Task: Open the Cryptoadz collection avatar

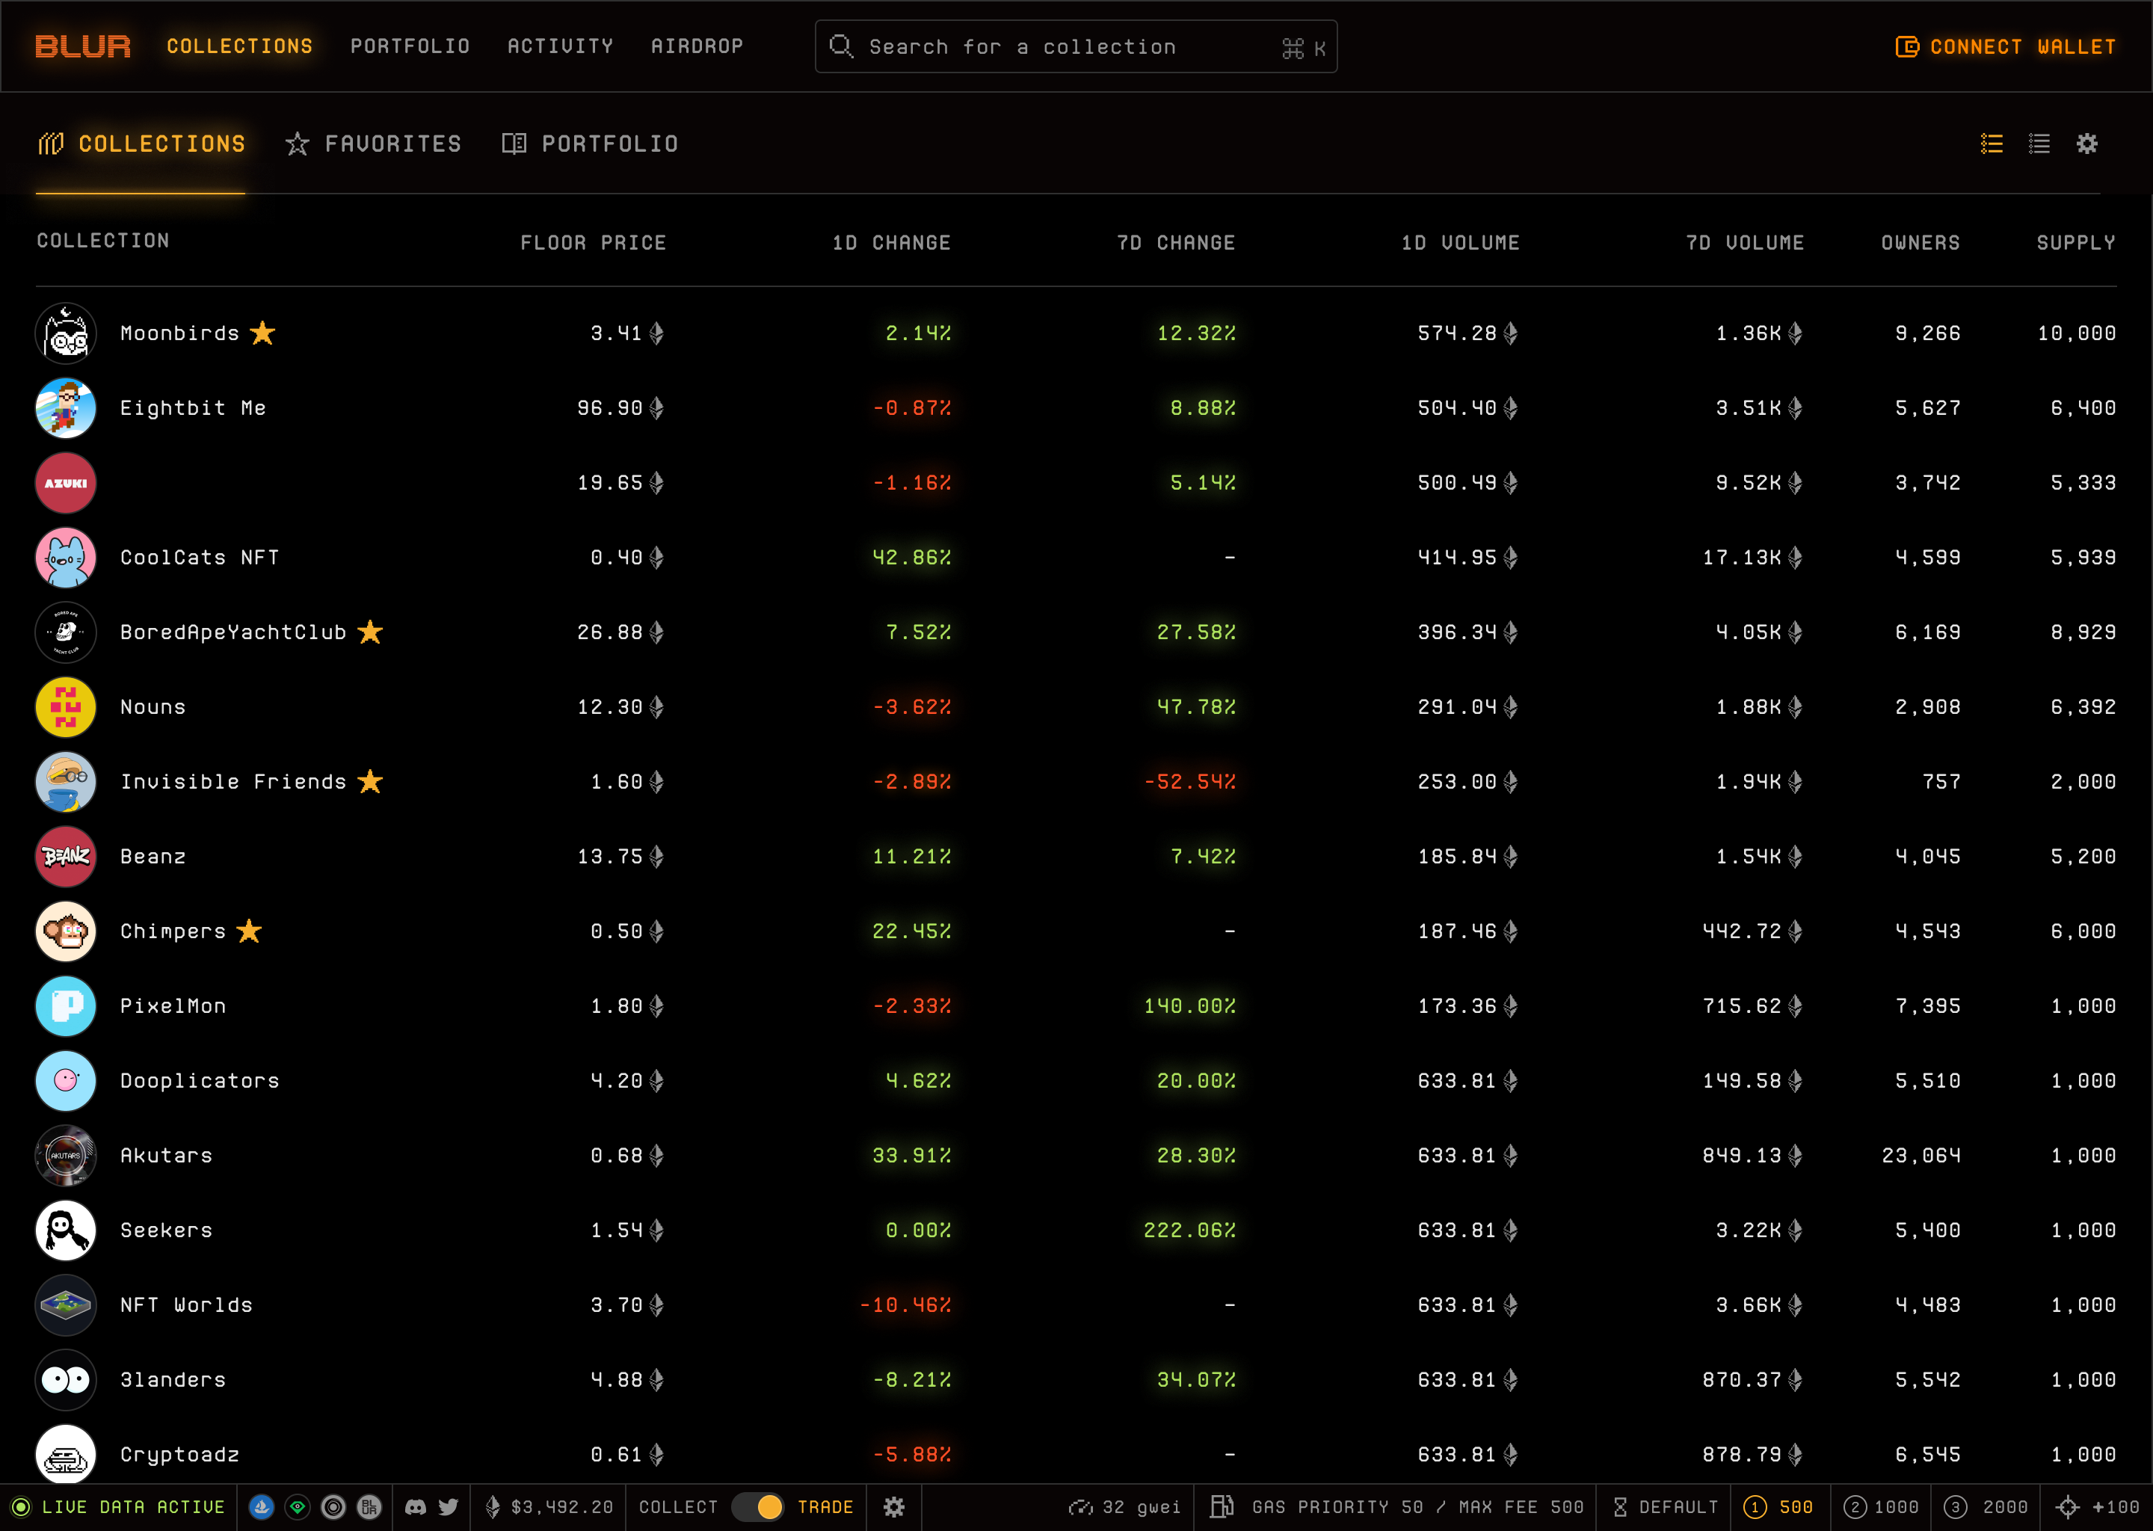Action: 66,1455
